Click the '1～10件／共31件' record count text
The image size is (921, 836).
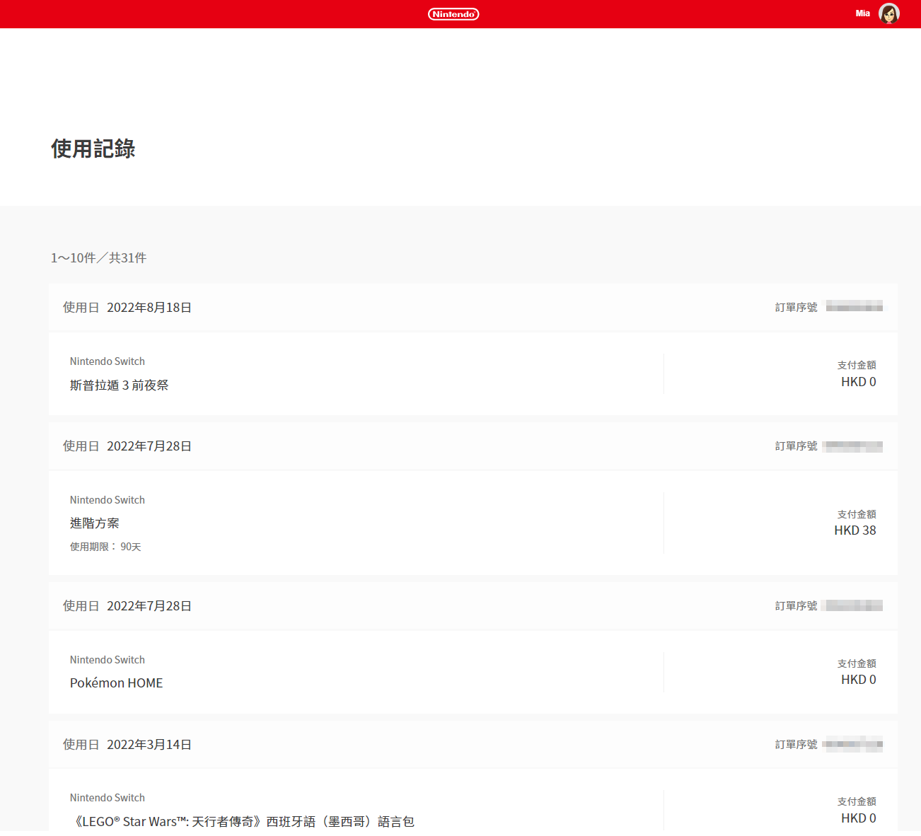[x=98, y=258]
